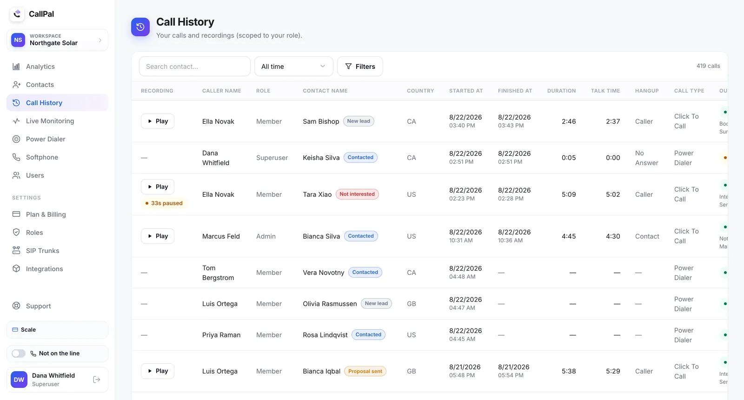
Task: Click the SIP Trunks server icon
Action: (x=16, y=251)
